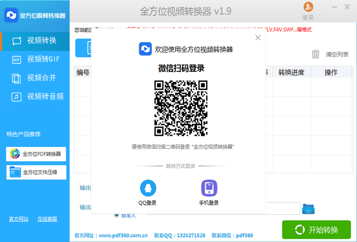Click the WeChat QR code

(181, 108)
